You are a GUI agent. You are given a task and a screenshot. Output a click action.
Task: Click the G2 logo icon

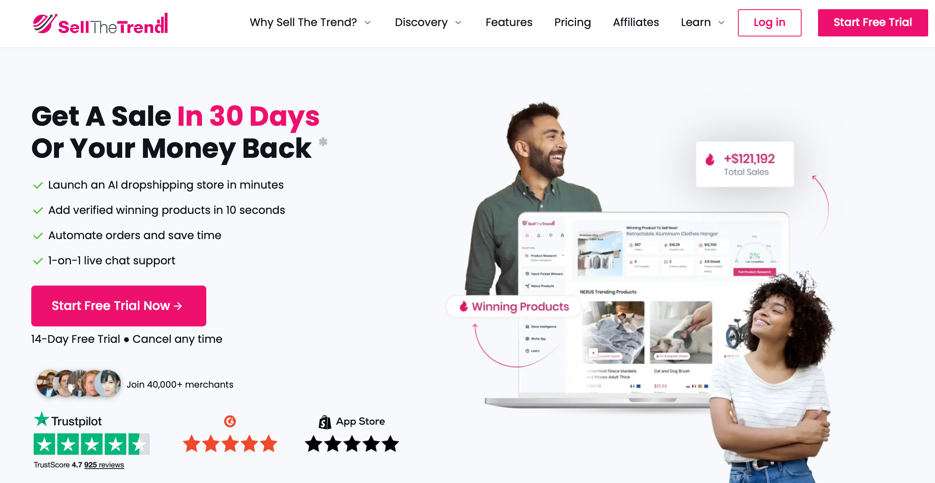[x=230, y=421]
